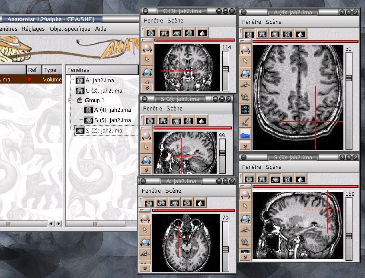The height and width of the screenshot is (278, 365).
Task: Open the Aide menu
Action: tap(100, 29)
